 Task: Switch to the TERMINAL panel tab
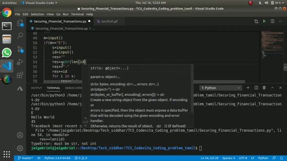click(x=53, y=88)
